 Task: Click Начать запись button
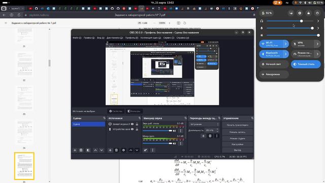pos(237,132)
